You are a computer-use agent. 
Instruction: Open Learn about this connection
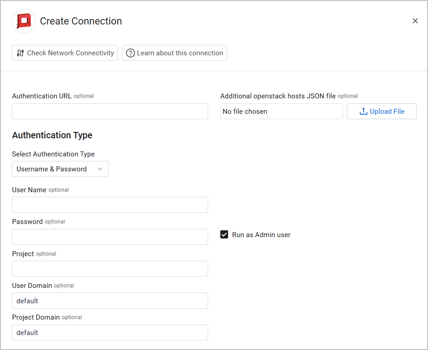tap(175, 53)
